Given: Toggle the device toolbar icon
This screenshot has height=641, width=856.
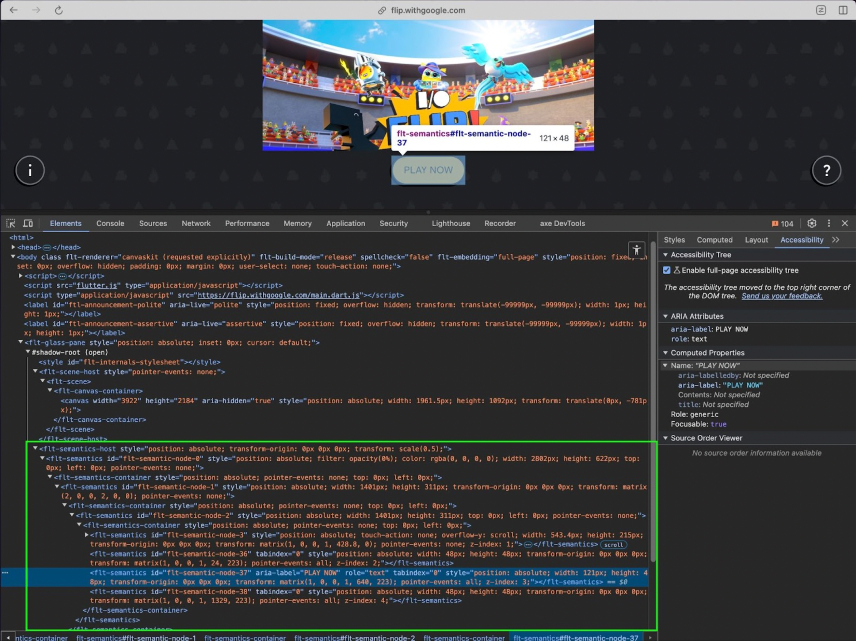Looking at the screenshot, I should [x=27, y=223].
